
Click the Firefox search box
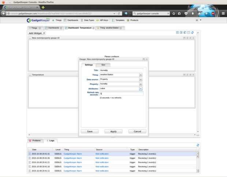(151, 14)
